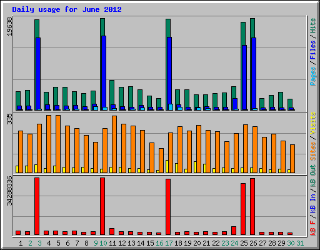
Task: Select the yellow visits bar for day 3
Action: (36, 169)
